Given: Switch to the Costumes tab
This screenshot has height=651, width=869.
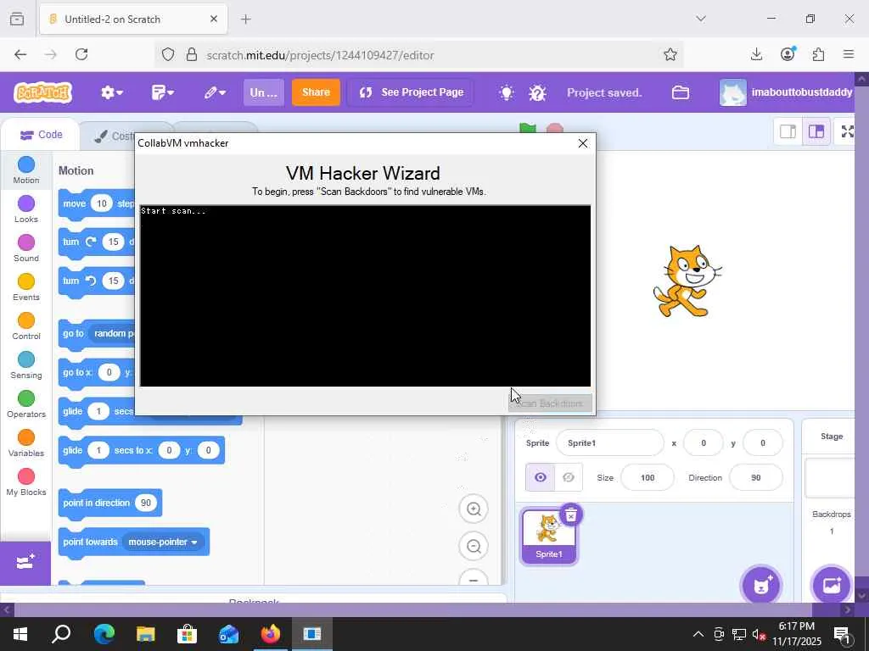Looking at the screenshot, I should point(108,136).
